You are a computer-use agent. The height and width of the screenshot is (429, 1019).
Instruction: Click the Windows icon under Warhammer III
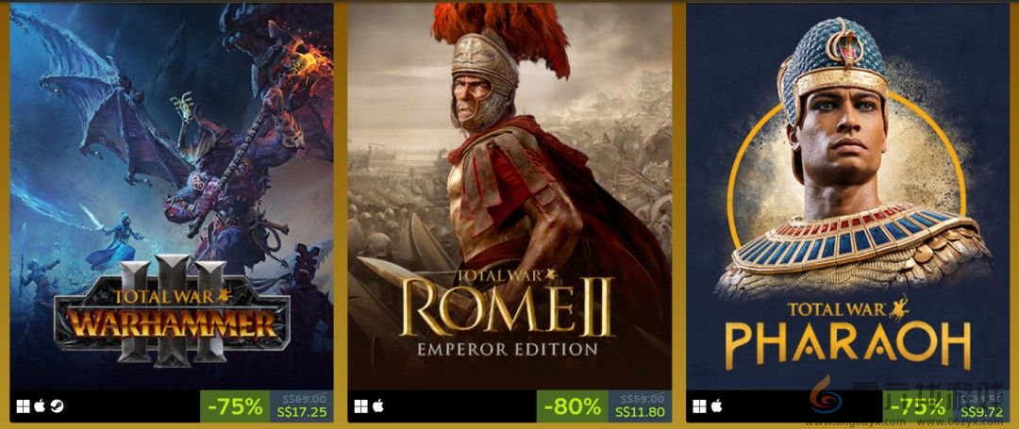23,406
